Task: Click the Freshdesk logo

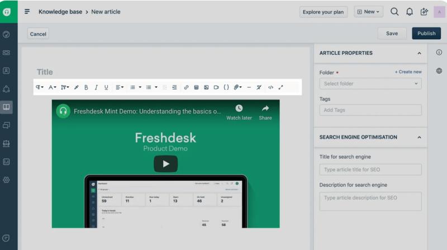Action: point(7,12)
